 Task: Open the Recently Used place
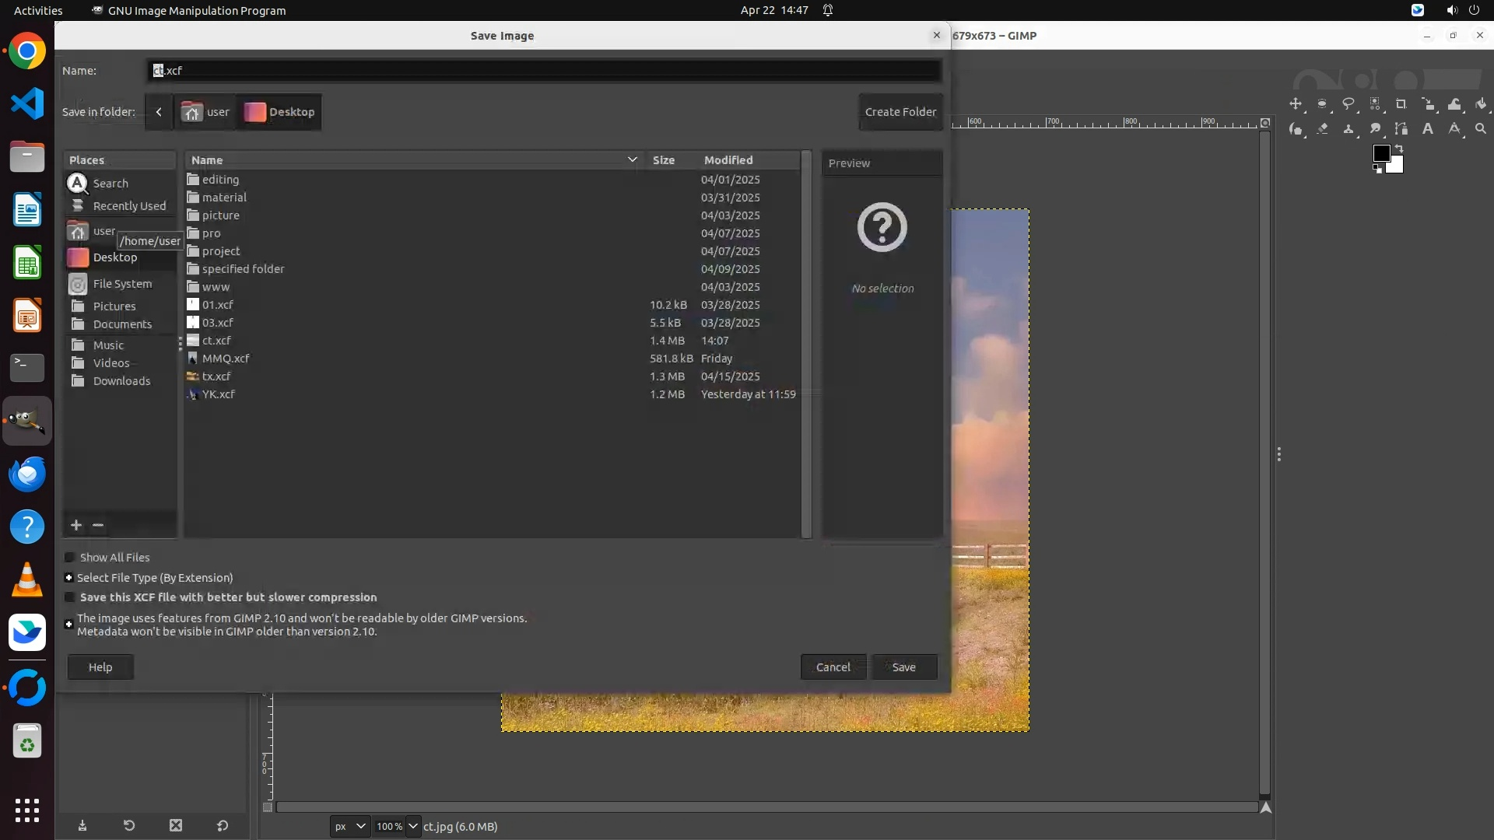(128, 206)
